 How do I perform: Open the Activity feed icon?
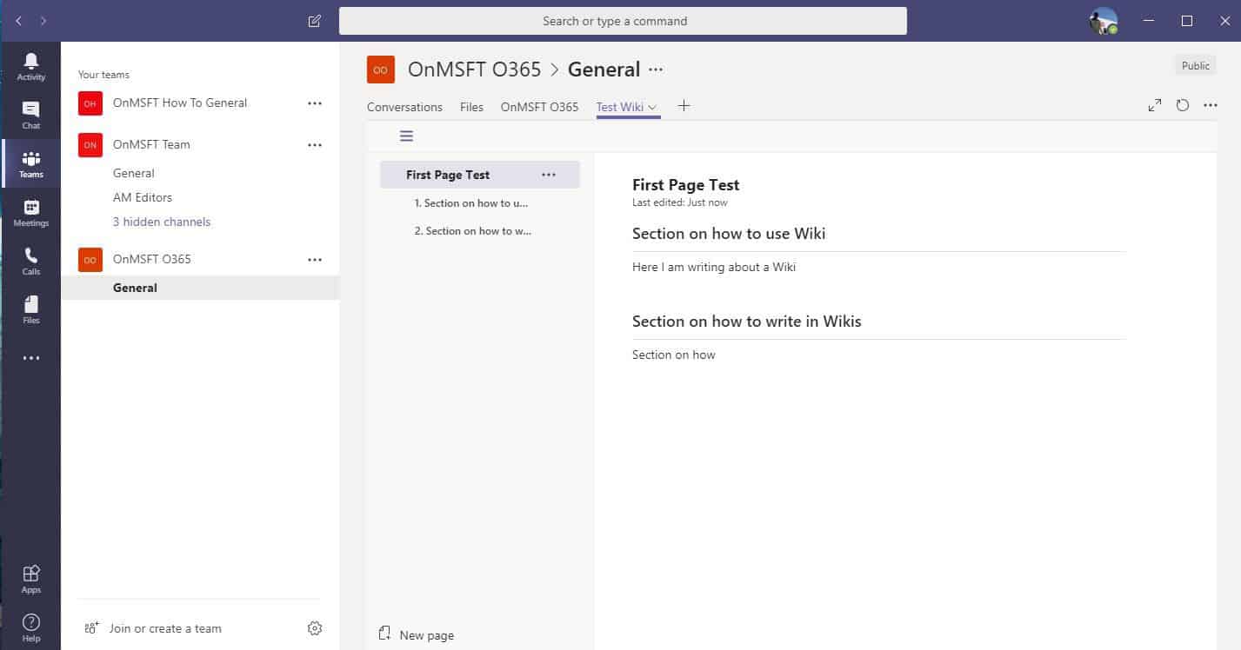pyautogui.click(x=31, y=66)
